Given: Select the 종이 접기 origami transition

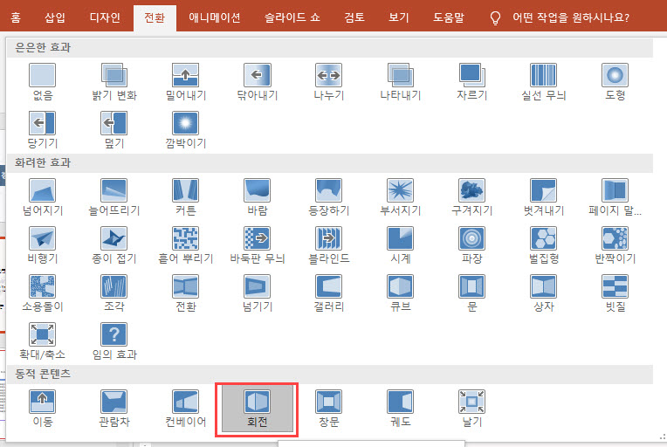Looking at the screenshot, I should tap(114, 245).
